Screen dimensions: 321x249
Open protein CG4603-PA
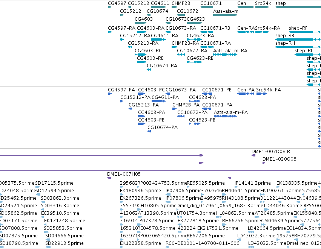(x=152, y=112)
